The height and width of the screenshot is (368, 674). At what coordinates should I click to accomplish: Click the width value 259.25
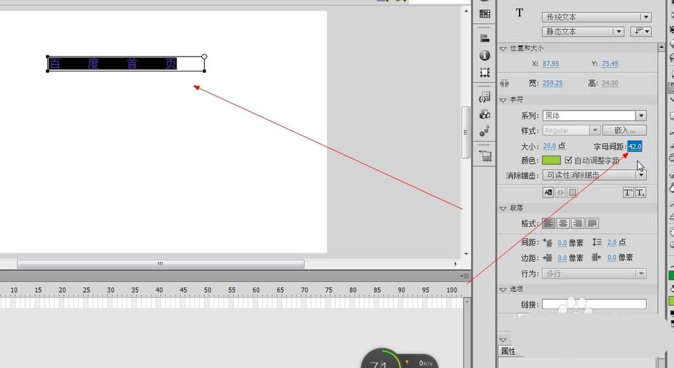coord(553,83)
